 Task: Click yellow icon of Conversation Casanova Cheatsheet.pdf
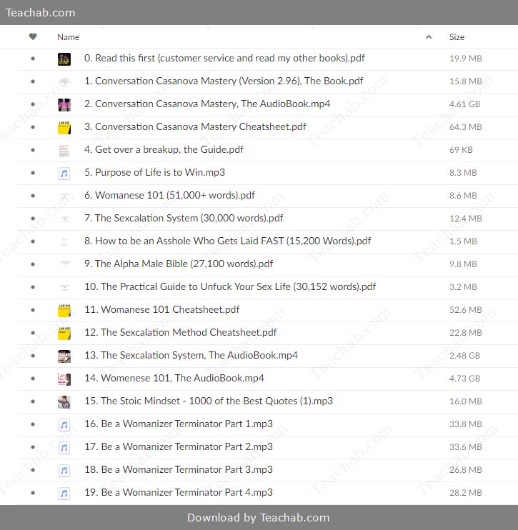coord(64,127)
